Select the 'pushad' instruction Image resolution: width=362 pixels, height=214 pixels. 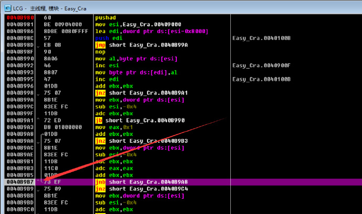(x=105, y=17)
